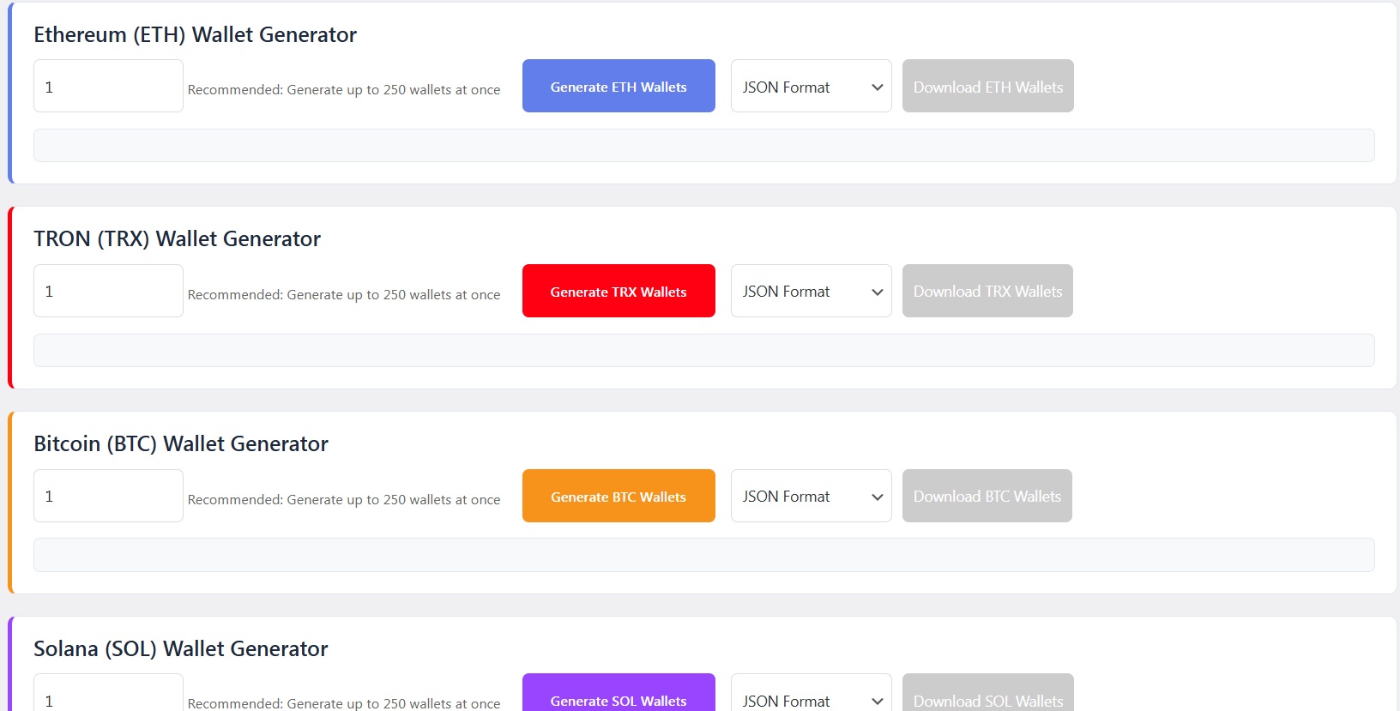Open the ETH JSON Format dropdown
The height and width of the screenshot is (711, 1400).
pyautogui.click(x=811, y=86)
